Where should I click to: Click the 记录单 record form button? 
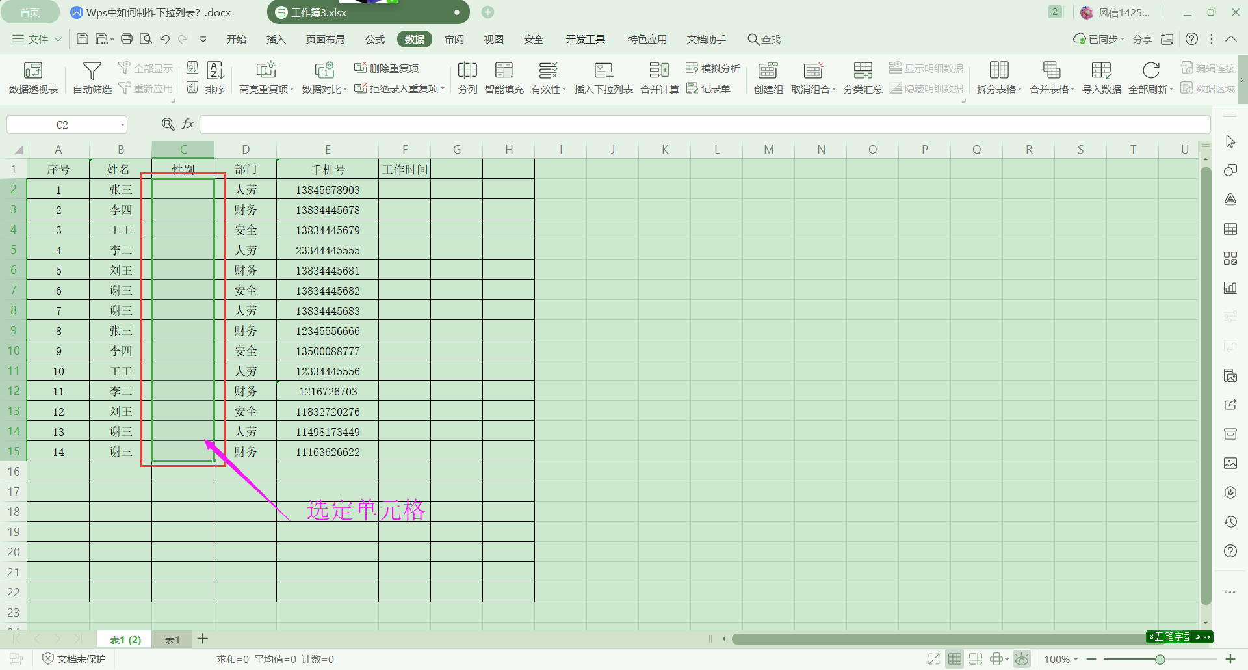pyautogui.click(x=708, y=88)
